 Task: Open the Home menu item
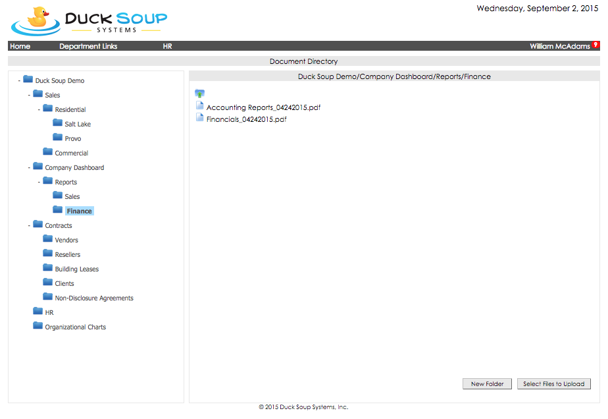[x=20, y=46]
